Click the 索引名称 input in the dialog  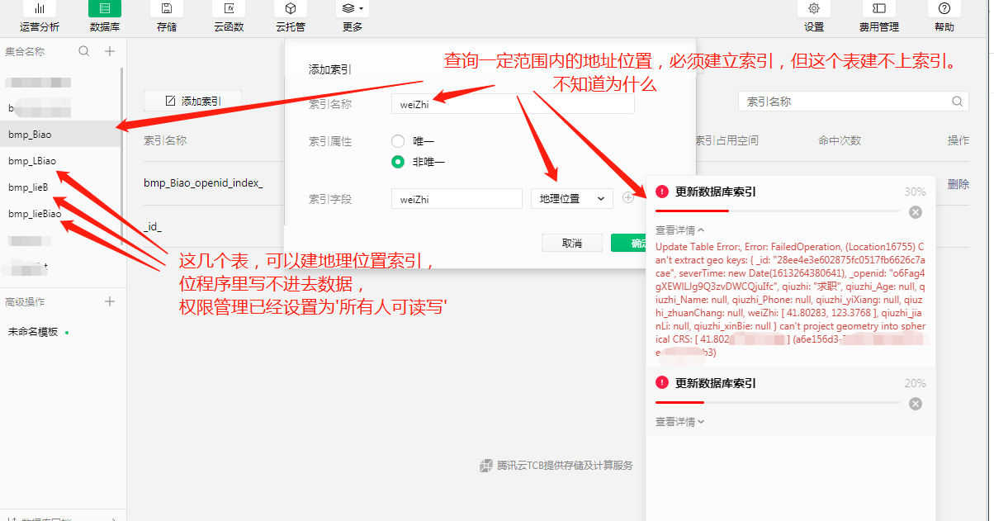coord(513,103)
